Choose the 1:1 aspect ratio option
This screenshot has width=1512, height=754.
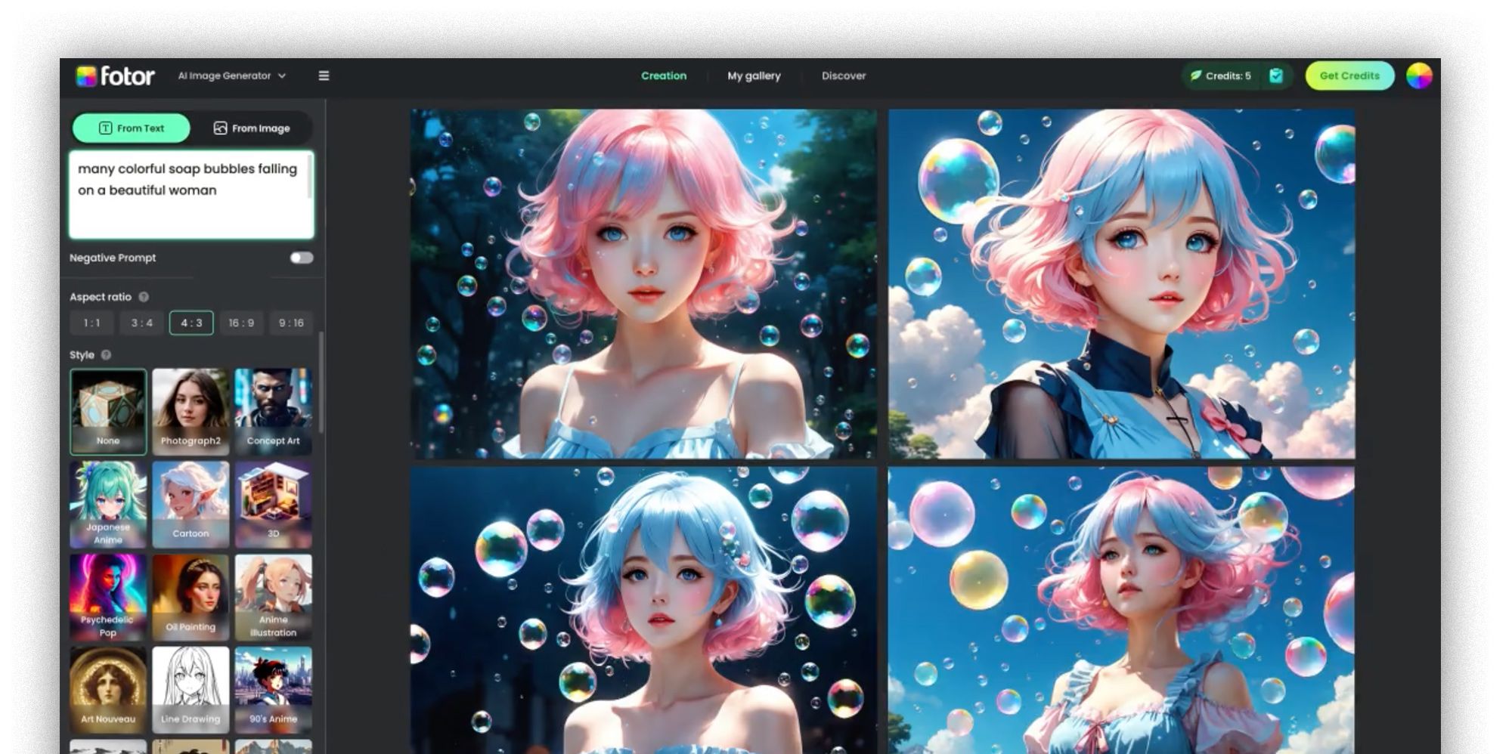click(x=92, y=323)
